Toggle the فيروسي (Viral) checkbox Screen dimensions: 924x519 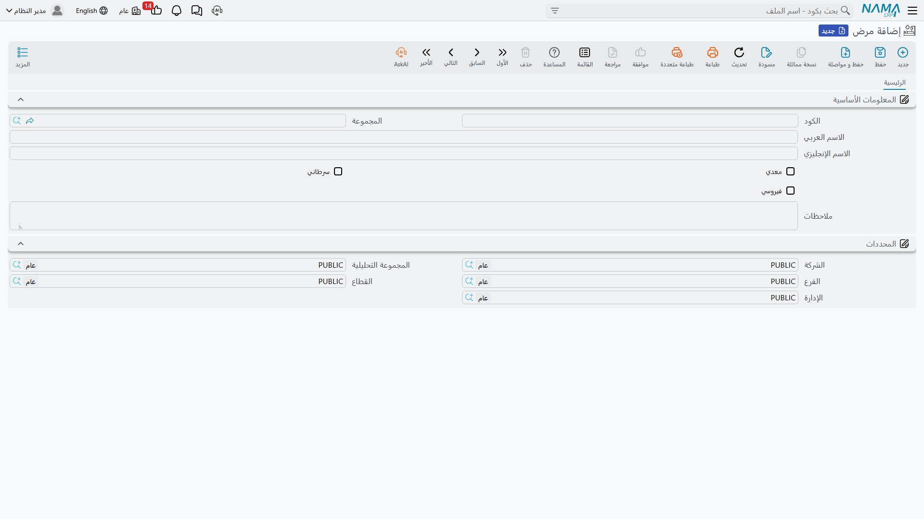(x=790, y=191)
